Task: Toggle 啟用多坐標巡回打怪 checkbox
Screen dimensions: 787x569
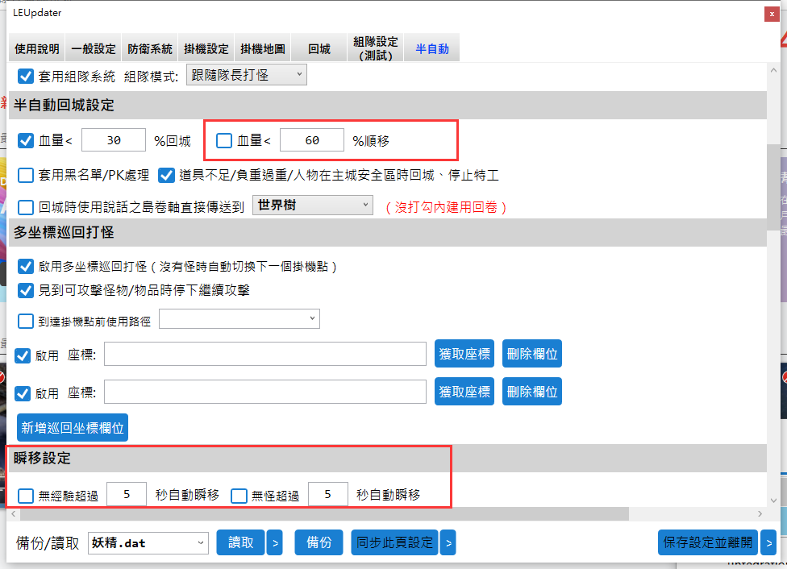Action: [x=26, y=267]
